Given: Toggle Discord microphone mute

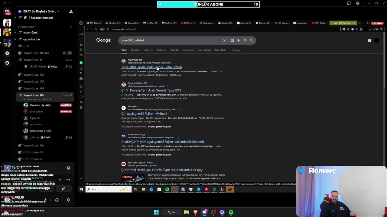Looking at the screenshot, I should (x=45, y=200).
